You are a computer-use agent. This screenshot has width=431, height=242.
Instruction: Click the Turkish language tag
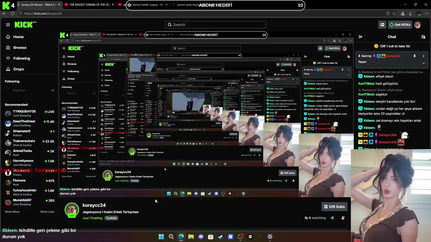111,218
